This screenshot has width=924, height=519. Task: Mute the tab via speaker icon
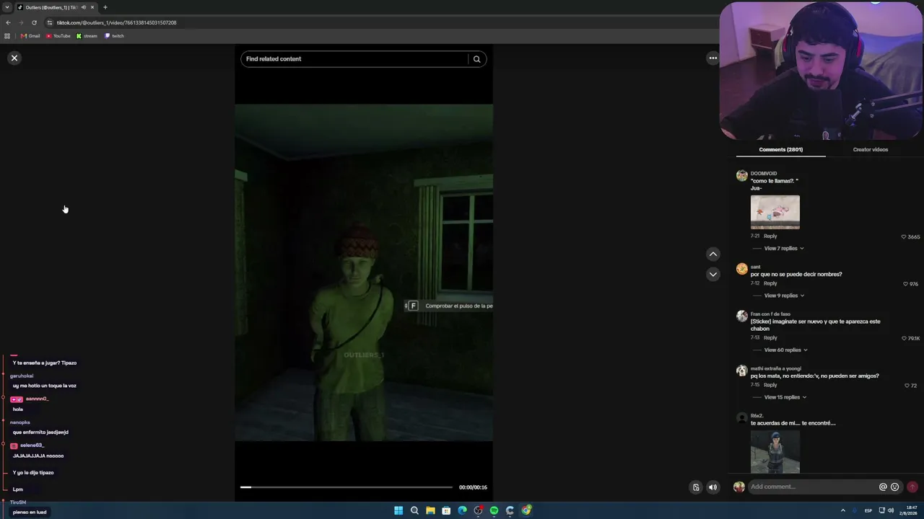pos(83,7)
